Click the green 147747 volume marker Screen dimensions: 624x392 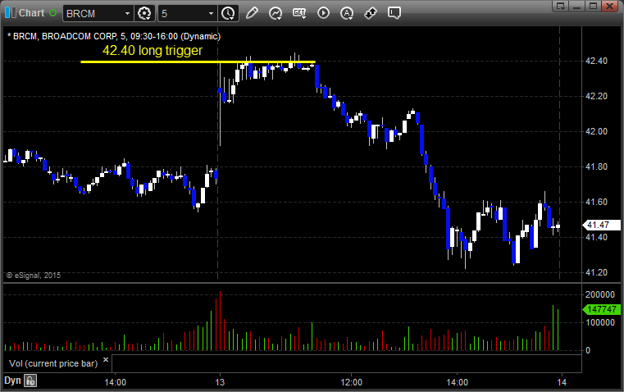602,309
